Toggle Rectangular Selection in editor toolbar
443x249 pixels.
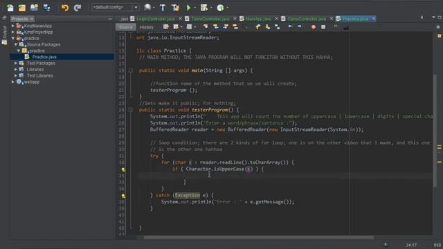(x=245, y=27)
